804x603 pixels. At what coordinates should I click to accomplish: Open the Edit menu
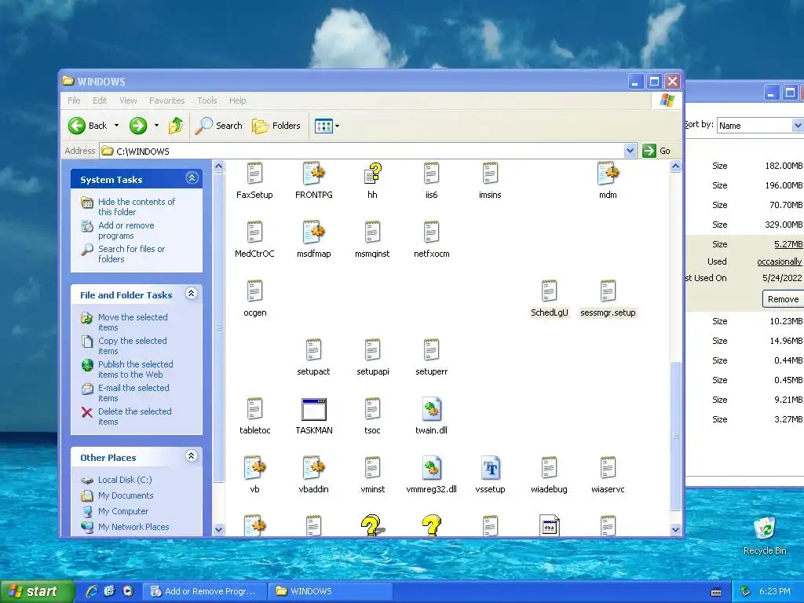100,100
